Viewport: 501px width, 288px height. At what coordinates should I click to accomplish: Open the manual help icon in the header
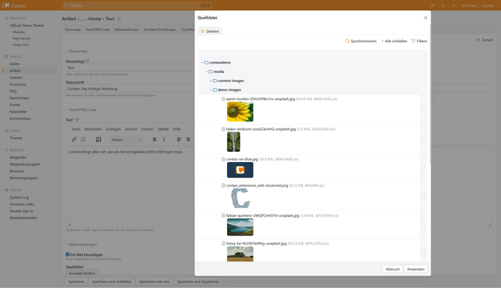click(x=432, y=5)
